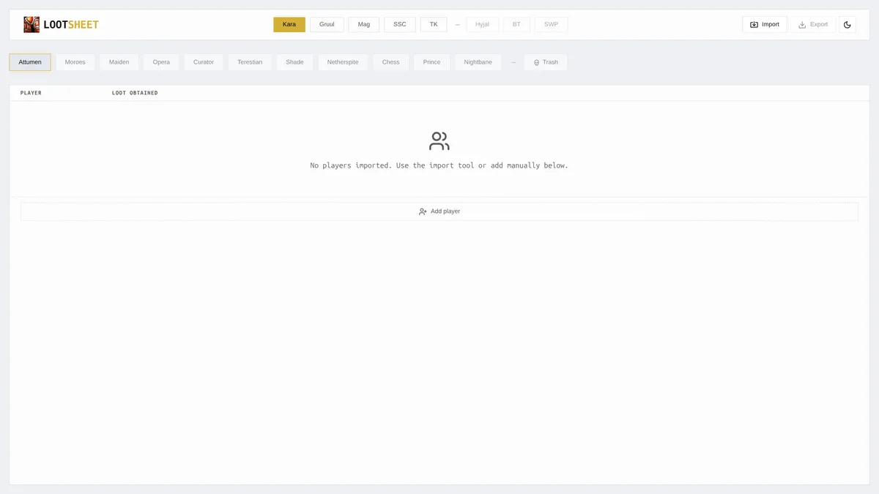The height and width of the screenshot is (494, 879).
Task: Open the Maiden boss tab
Action: pos(119,62)
